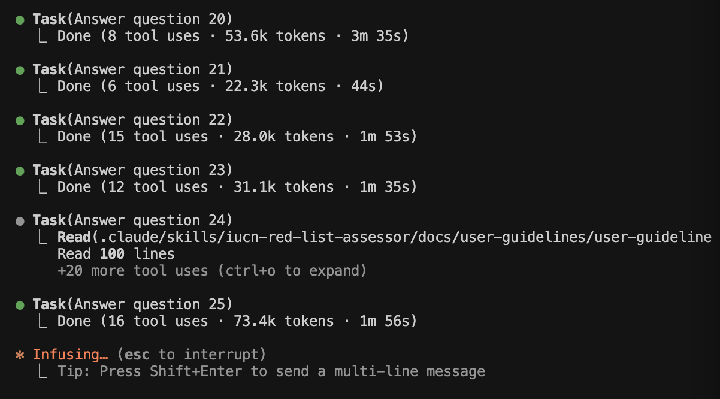Click green status dot for question 21 task
This screenshot has width=720, height=399.
coord(20,70)
